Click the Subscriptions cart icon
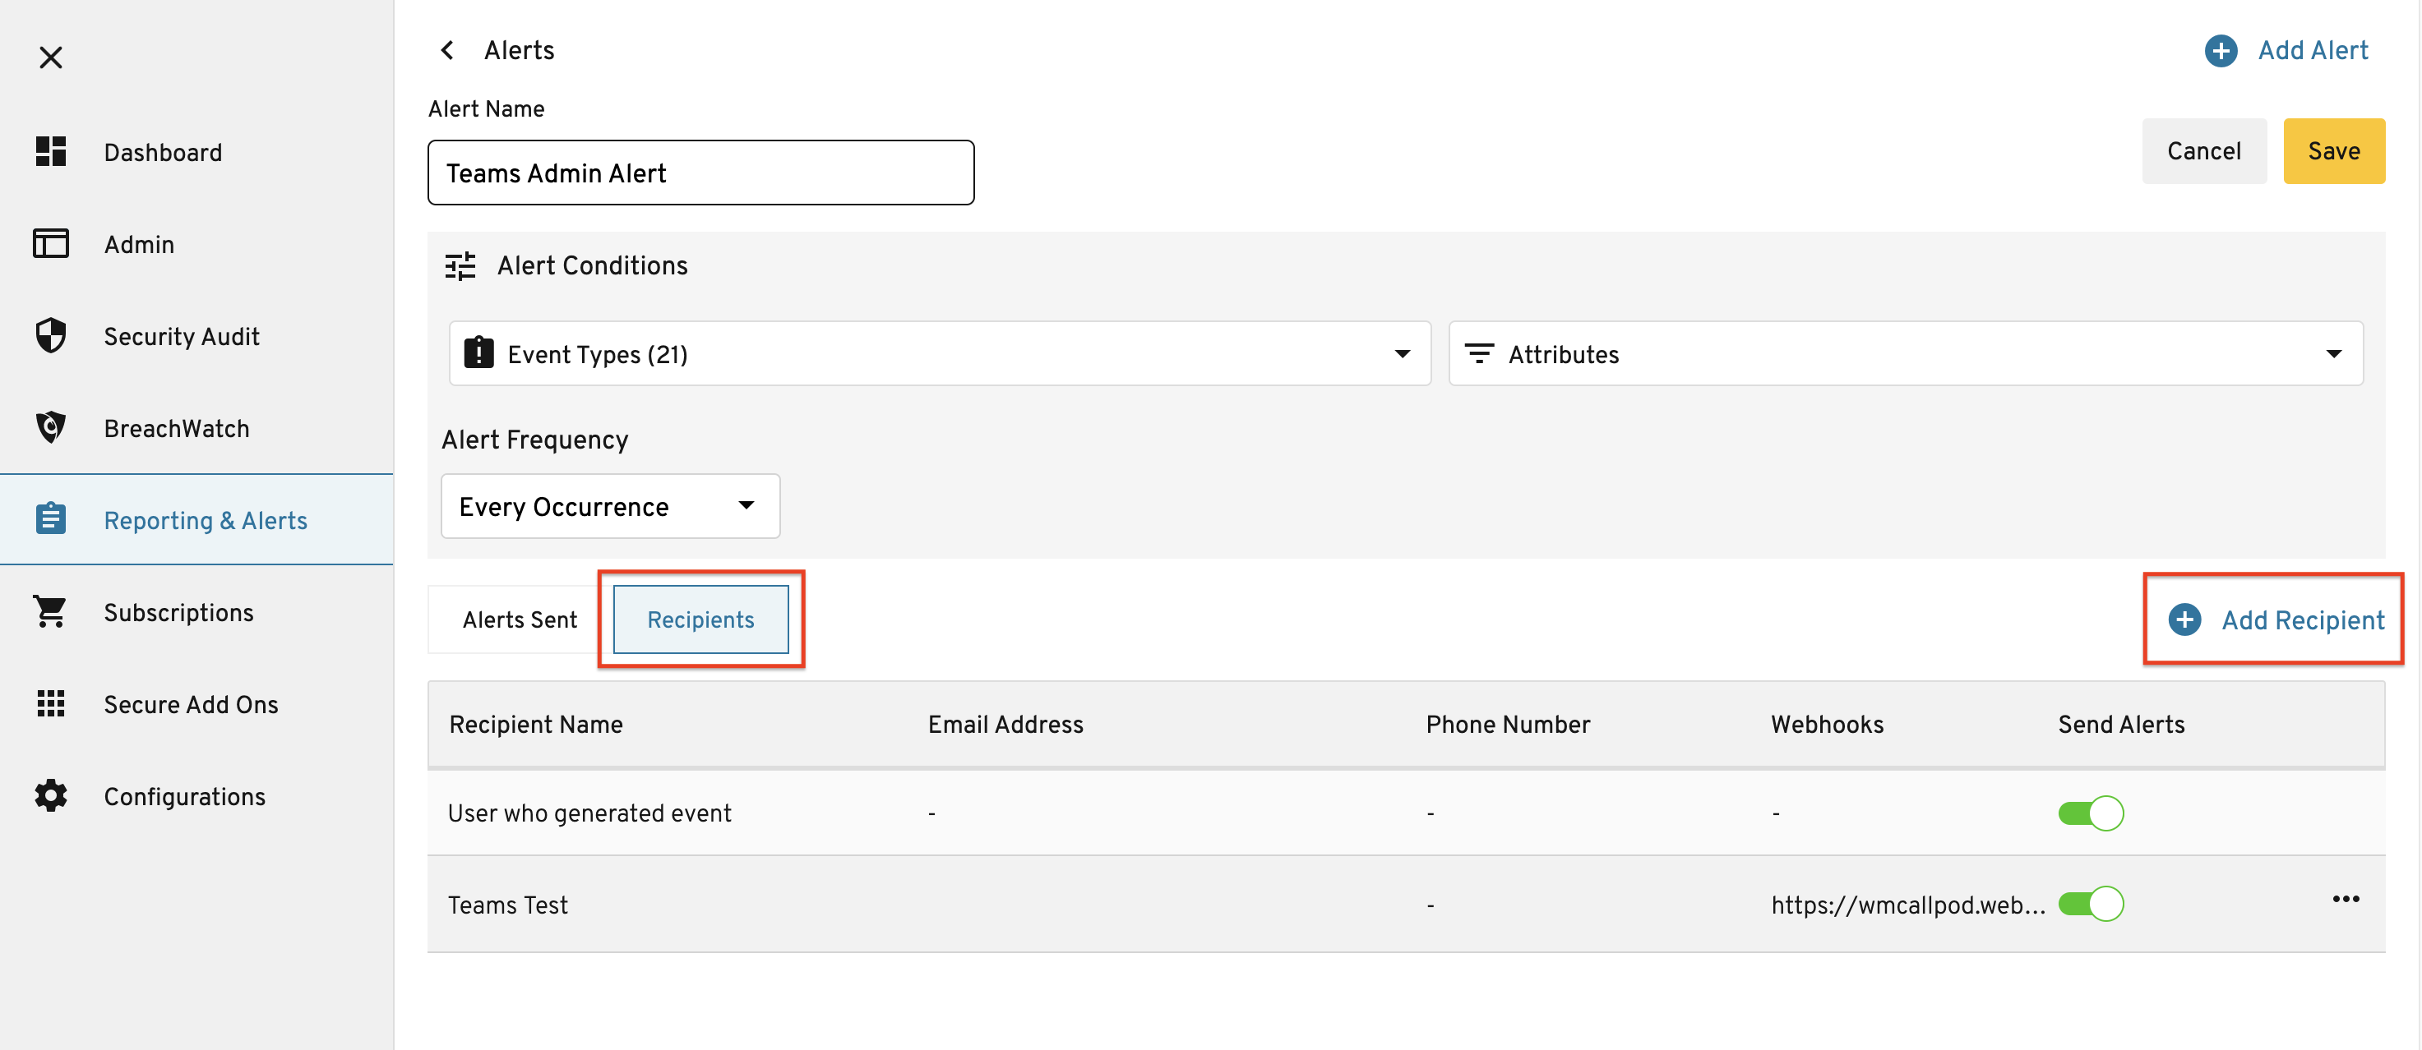2422x1050 pixels. 51,612
